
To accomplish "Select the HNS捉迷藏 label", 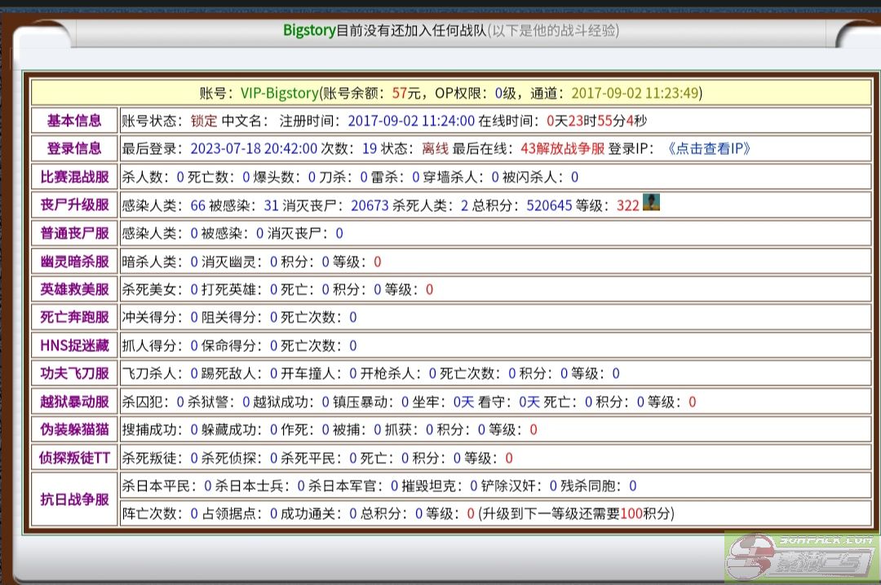I will pos(74,345).
